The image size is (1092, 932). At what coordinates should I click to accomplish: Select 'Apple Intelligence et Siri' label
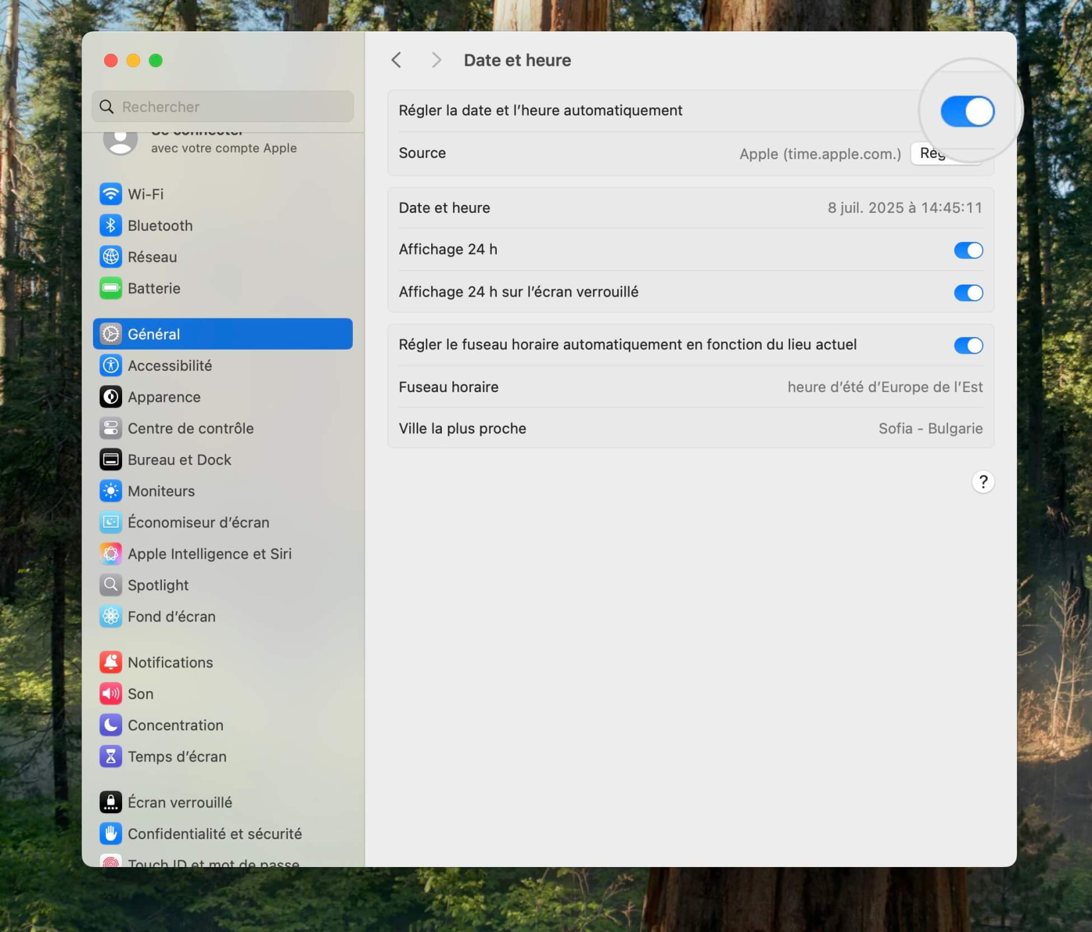click(210, 553)
